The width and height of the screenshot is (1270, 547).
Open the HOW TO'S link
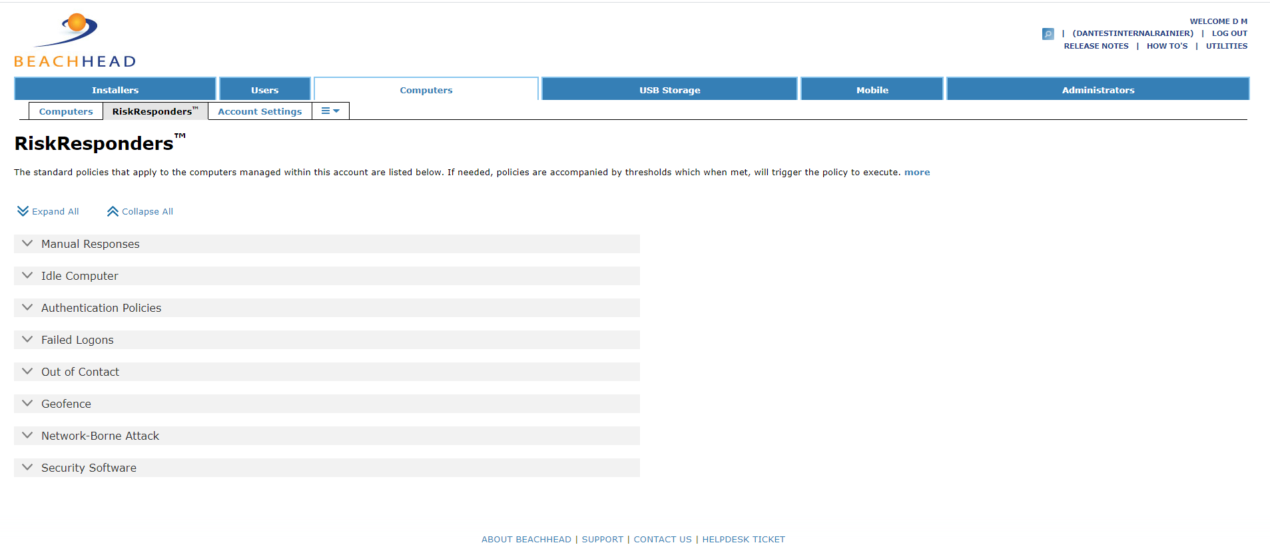(1167, 46)
